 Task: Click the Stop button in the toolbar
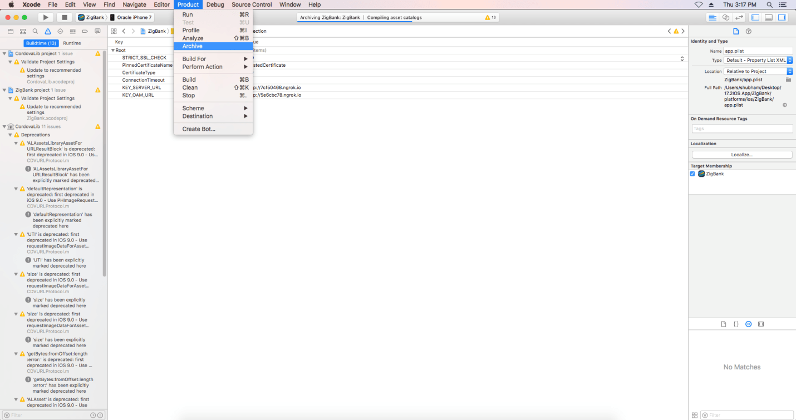click(65, 17)
